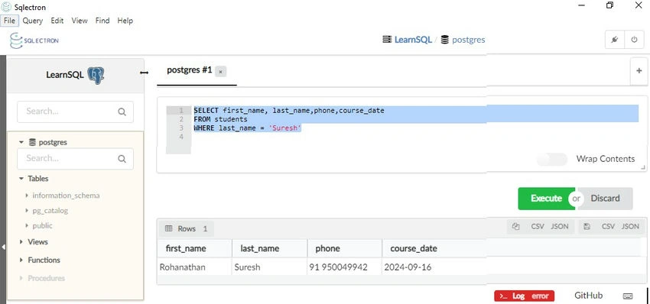Expand the Functions section
The width and height of the screenshot is (650, 304).
[x=21, y=260]
